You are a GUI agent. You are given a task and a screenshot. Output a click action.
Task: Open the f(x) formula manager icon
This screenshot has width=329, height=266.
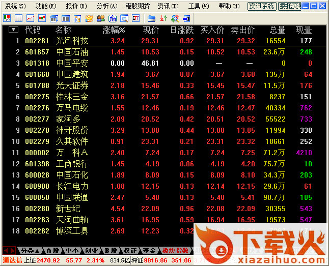pos(113,18)
